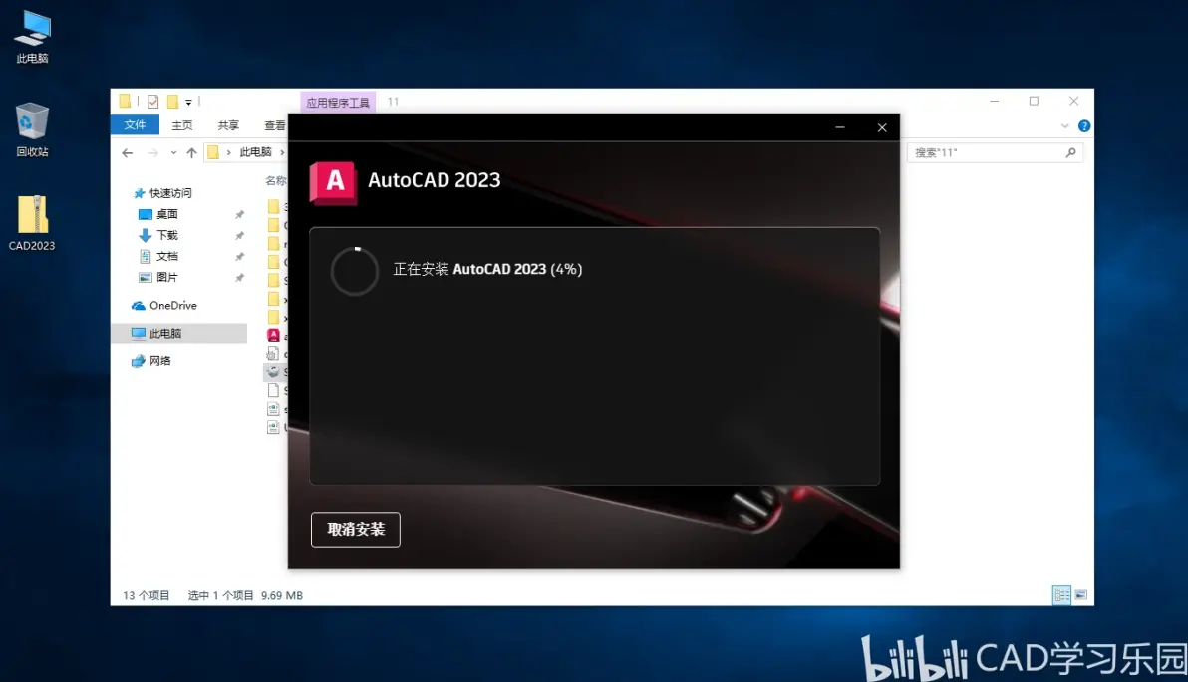Open the 应用程序工具 ribbon tab
1188x682 pixels.
coord(338,103)
